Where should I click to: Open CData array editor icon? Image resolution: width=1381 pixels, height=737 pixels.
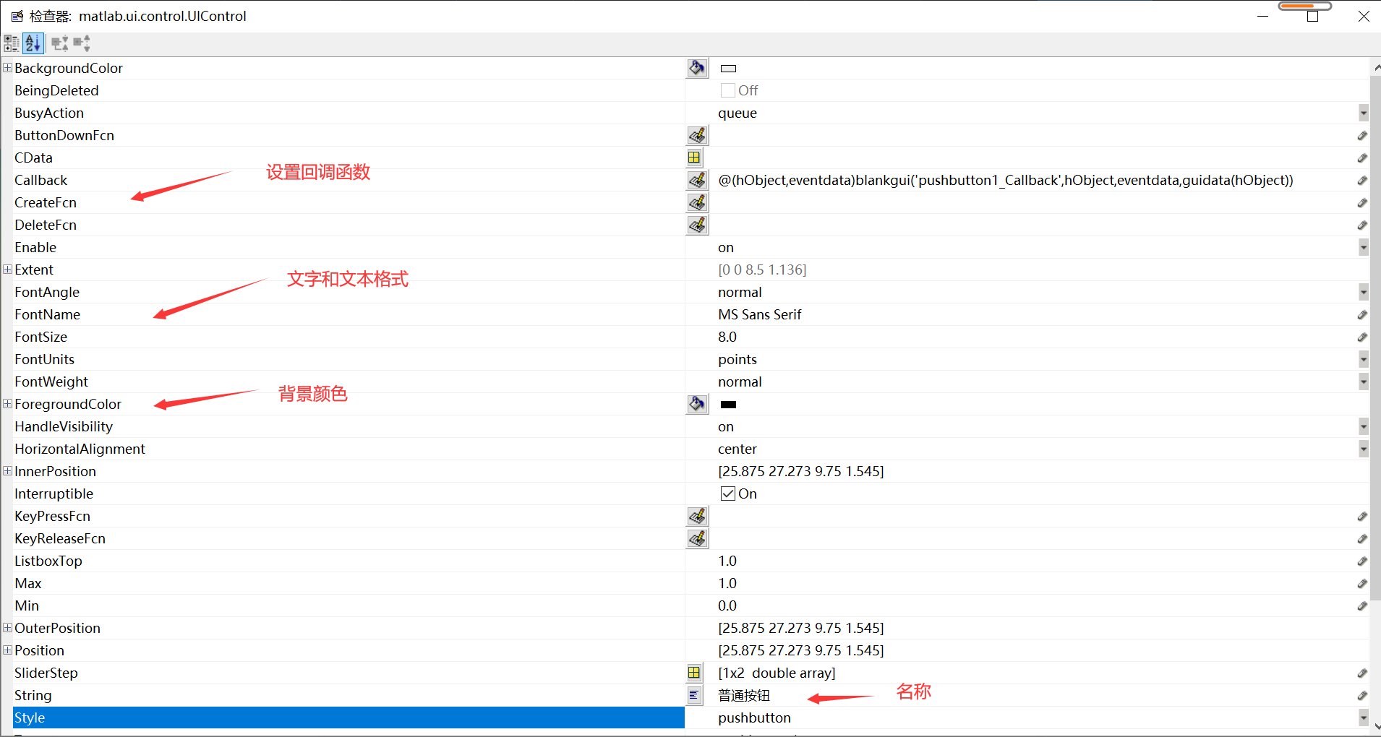click(x=694, y=158)
